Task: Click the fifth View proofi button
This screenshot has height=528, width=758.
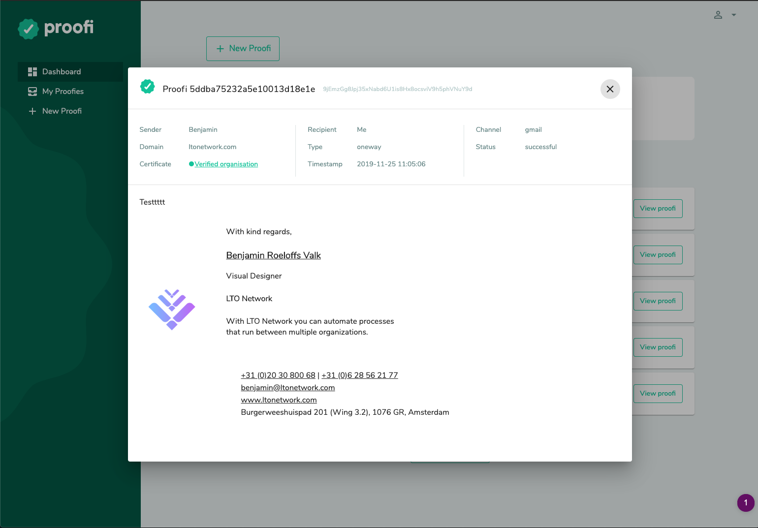Action: click(658, 394)
